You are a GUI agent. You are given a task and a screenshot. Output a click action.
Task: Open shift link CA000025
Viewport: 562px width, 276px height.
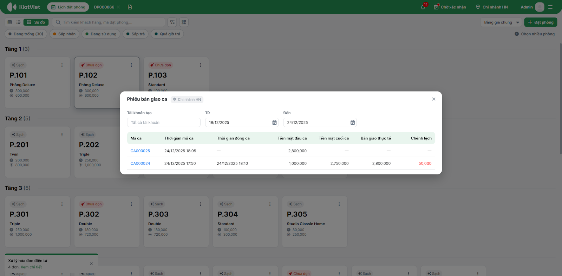(140, 151)
